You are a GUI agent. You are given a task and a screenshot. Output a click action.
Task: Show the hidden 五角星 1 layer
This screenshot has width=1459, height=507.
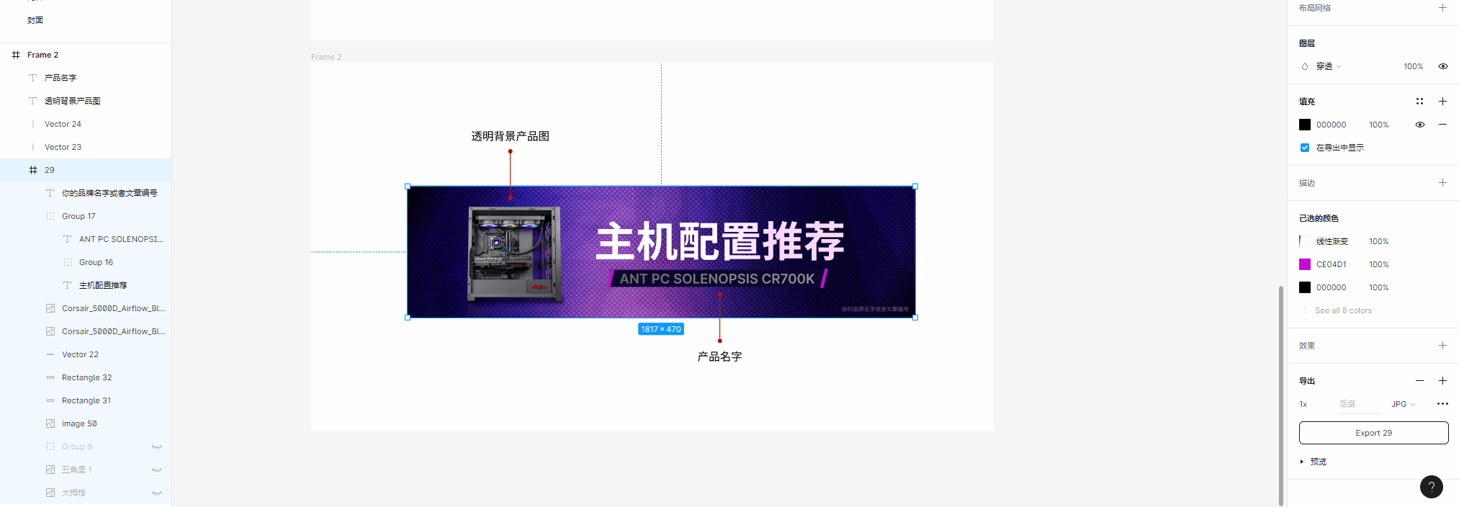coord(157,470)
